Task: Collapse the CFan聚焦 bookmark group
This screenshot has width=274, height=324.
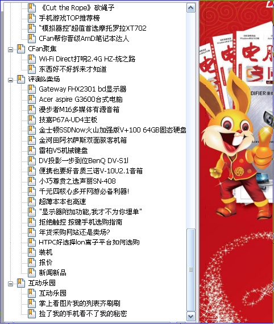Action: click(10, 49)
